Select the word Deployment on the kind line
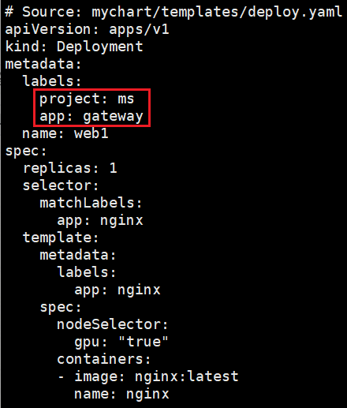The height and width of the screenshot is (408, 347). click(x=100, y=47)
